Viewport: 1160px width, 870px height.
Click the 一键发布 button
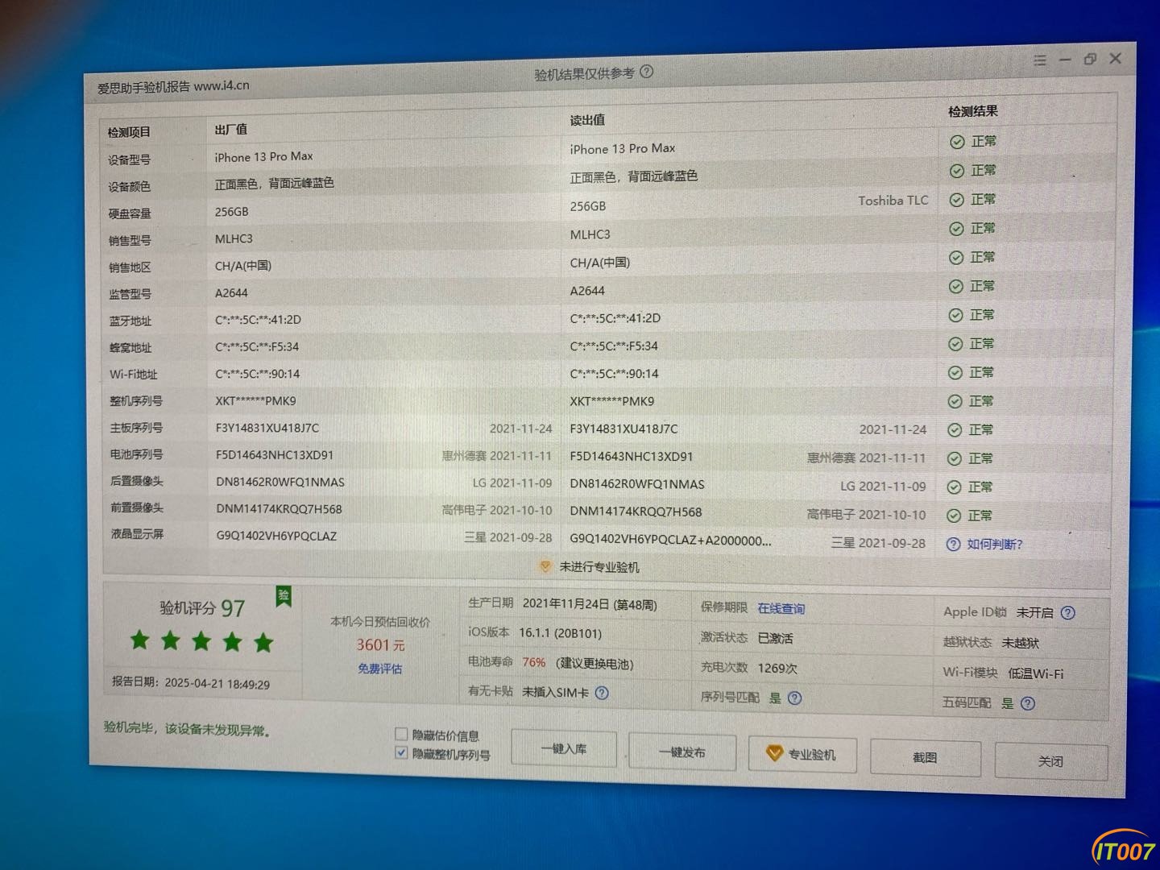[x=682, y=752]
